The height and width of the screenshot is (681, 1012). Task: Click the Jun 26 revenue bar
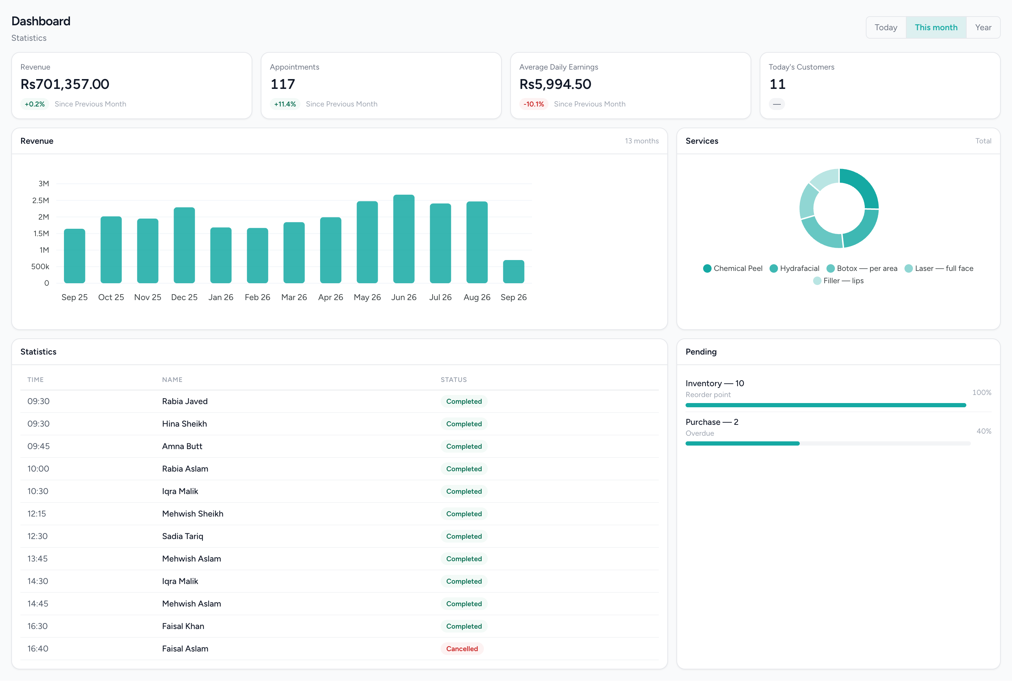click(x=403, y=239)
